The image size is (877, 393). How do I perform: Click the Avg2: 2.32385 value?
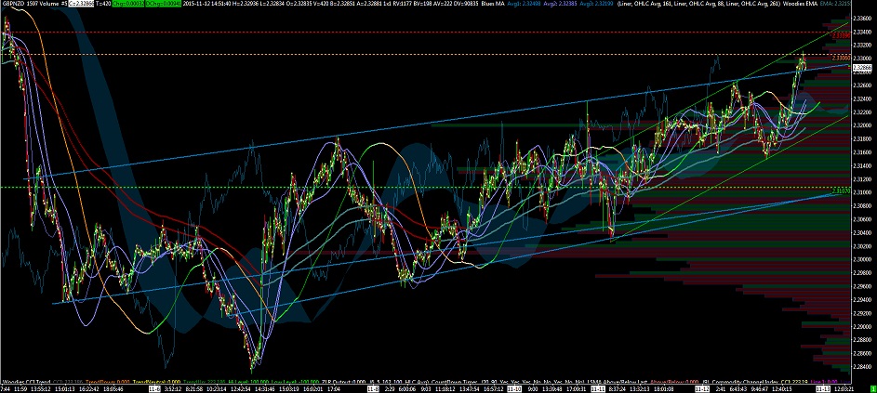[x=561, y=4]
